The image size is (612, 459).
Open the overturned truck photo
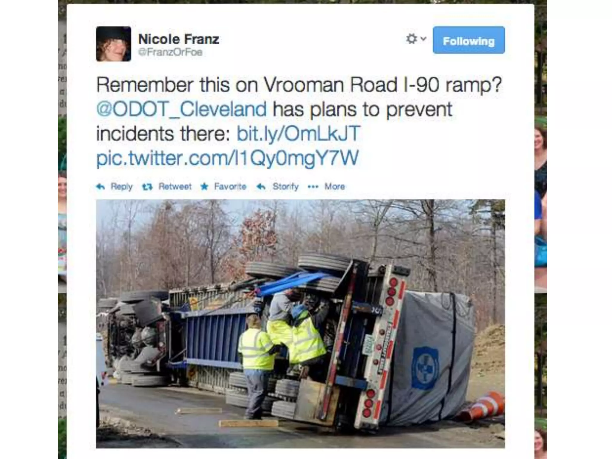300,324
